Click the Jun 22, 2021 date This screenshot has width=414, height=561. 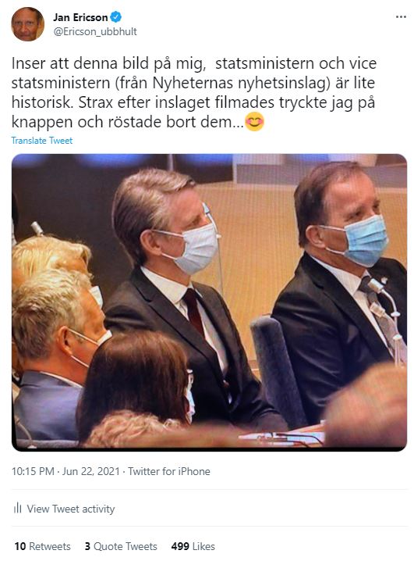click(x=90, y=471)
